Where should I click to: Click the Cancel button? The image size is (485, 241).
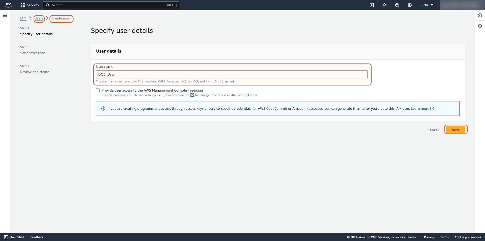pyautogui.click(x=433, y=130)
